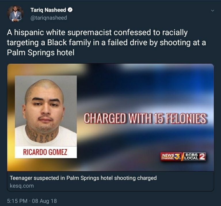Select the tweet body text about Palm Springs hotel
Image resolution: width=221 pixels, height=206 pixels.
(x=106, y=43)
